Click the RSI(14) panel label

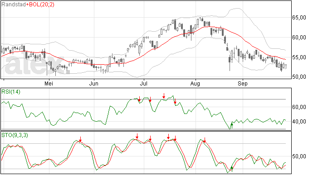point(11,92)
